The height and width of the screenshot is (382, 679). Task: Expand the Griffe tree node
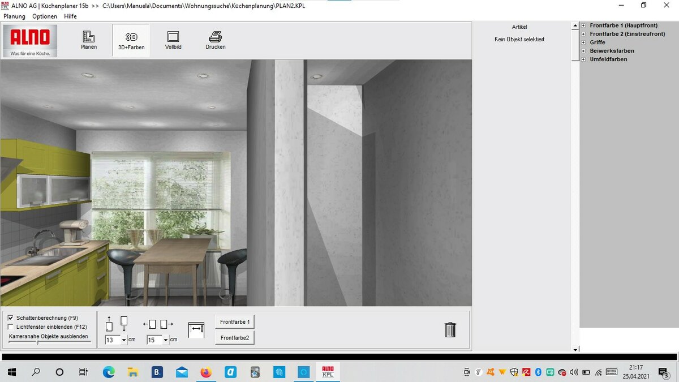coord(583,42)
